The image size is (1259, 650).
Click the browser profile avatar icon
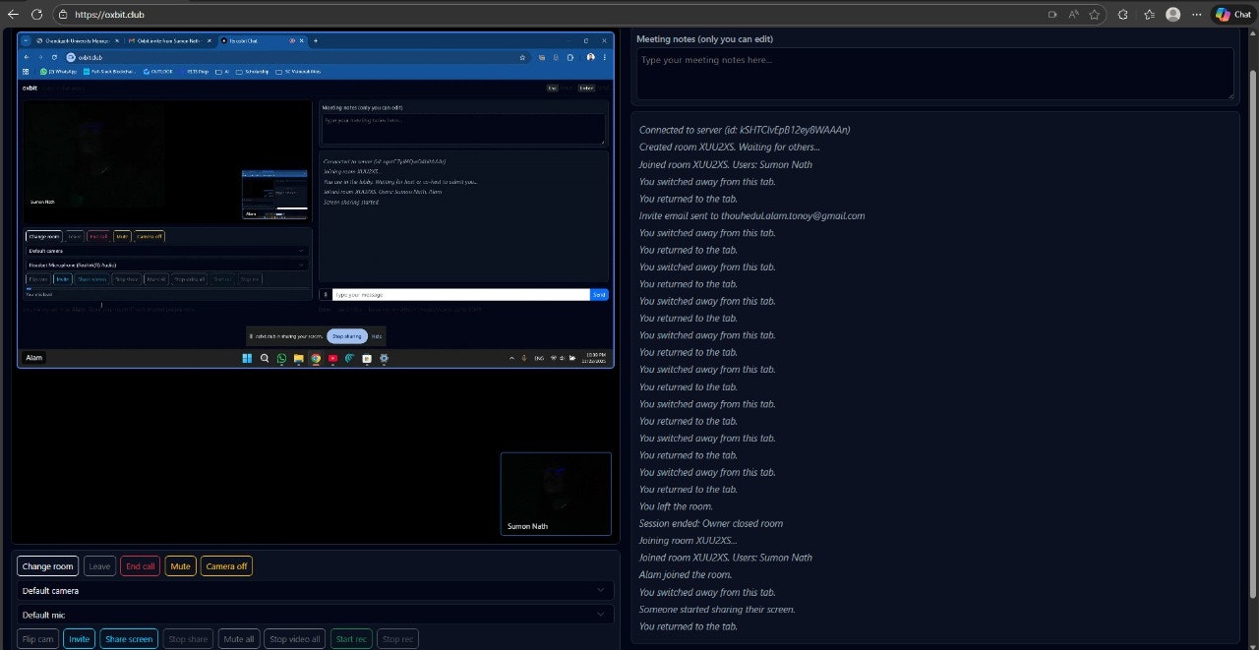1172,14
